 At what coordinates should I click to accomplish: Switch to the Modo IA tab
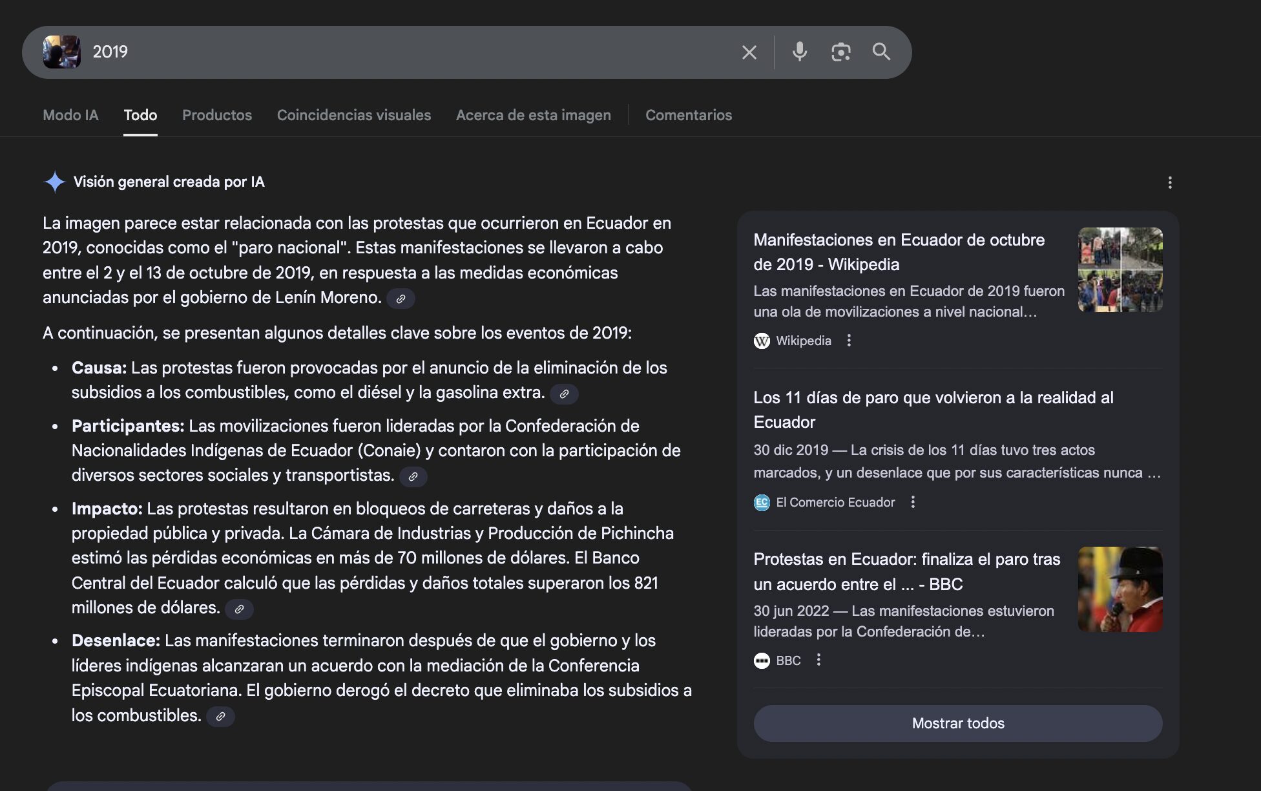click(x=70, y=115)
